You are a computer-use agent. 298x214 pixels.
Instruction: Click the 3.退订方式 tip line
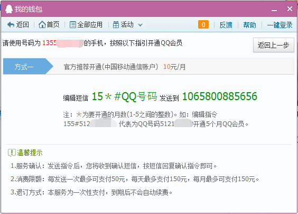point(91,192)
